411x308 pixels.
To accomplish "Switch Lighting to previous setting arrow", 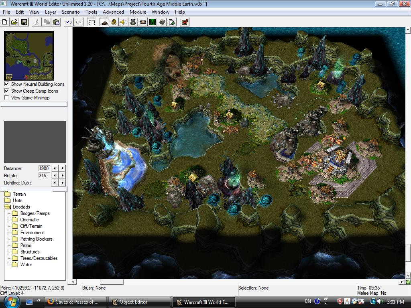I will pyautogui.click(x=55, y=182).
